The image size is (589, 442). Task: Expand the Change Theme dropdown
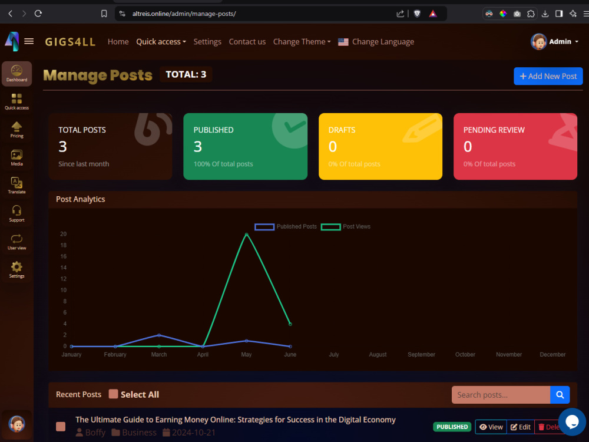[x=302, y=42]
